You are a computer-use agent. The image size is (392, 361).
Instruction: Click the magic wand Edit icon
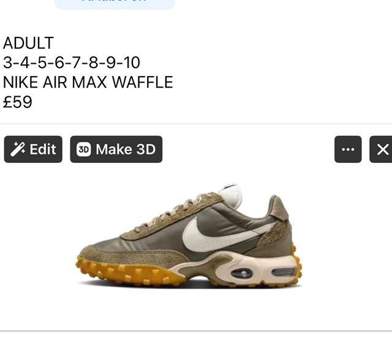pos(18,150)
